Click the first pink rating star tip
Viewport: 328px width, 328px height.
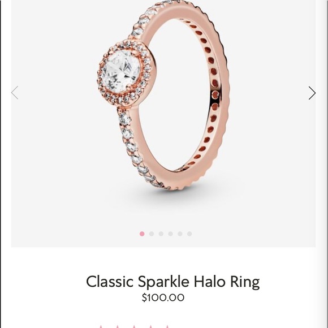coord(101,326)
